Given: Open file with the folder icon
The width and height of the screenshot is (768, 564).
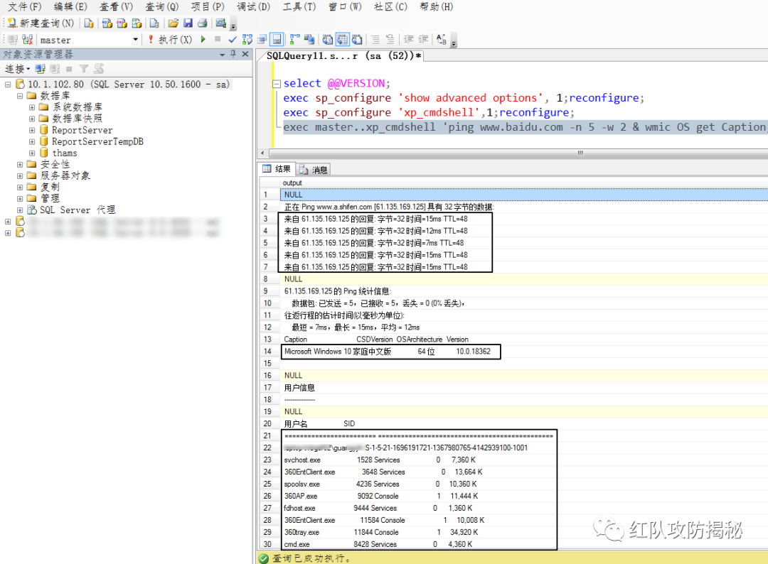Looking at the screenshot, I should (x=173, y=23).
